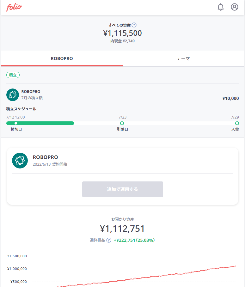Viewport: 245px width, 287px height.
Task: Click green progress section of schedule bar
Action: click(40, 123)
